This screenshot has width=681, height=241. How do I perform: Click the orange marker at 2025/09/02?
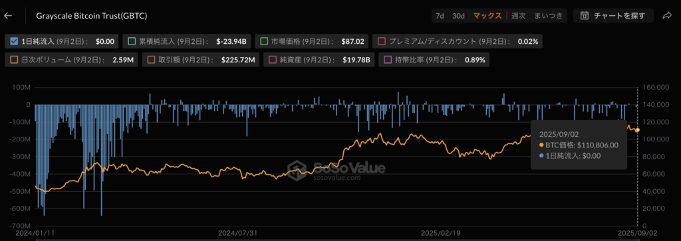tap(637, 130)
